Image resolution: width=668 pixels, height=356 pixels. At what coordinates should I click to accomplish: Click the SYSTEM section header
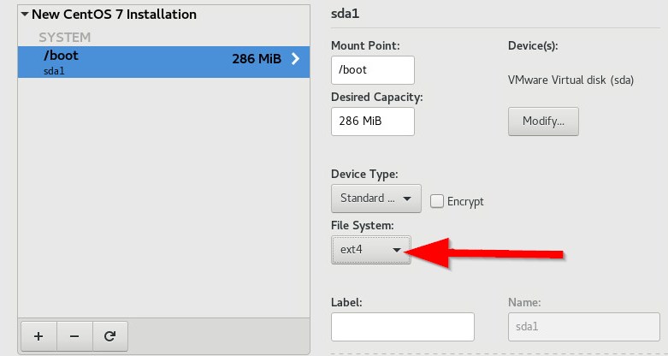coord(65,38)
